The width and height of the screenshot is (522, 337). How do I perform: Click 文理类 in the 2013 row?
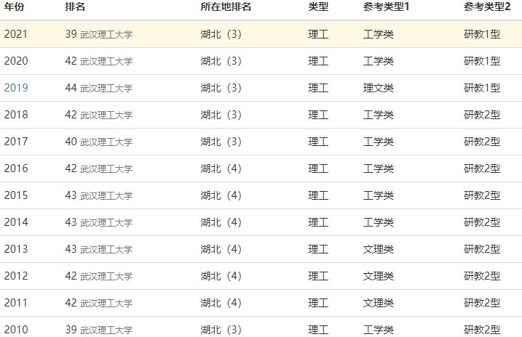pos(378,249)
